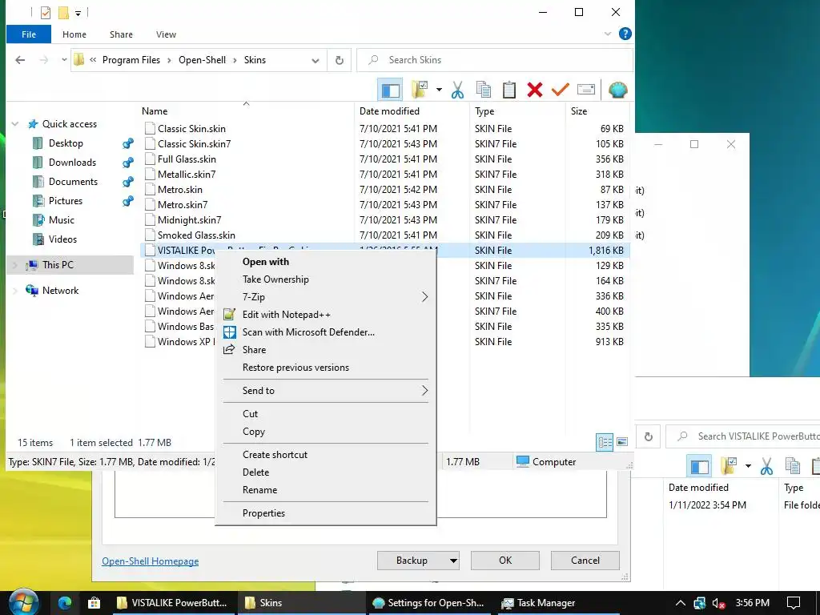Sort by Date modified column in Skins window

pos(389,111)
